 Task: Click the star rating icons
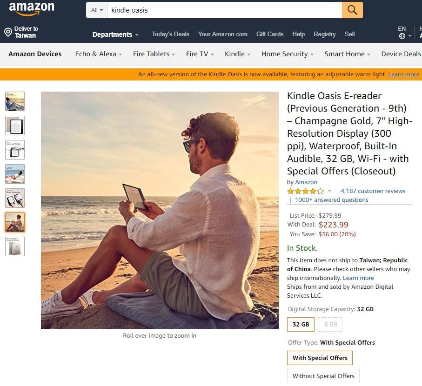point(305,191)
